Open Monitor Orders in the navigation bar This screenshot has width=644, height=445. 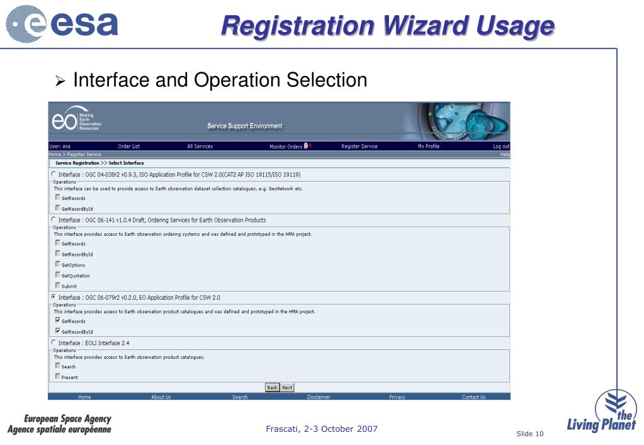286,147
